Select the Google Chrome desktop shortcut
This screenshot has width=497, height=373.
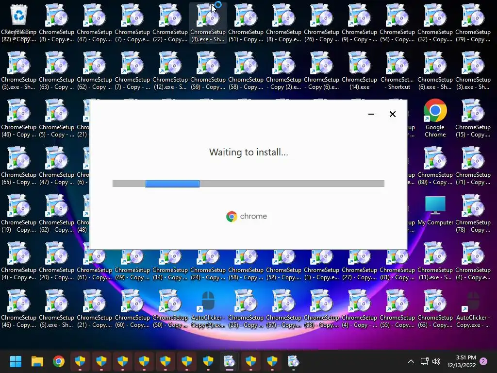[x=435, y=118]
